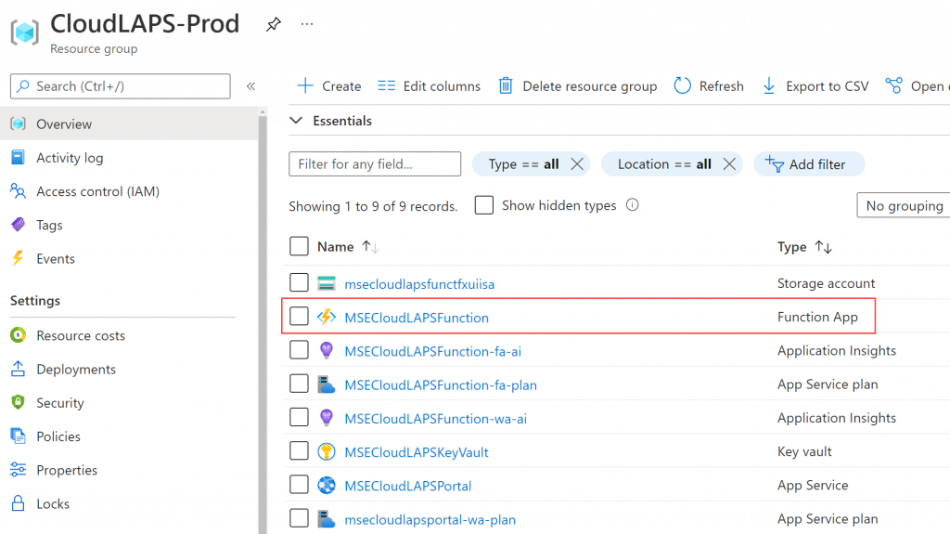Sort the list by Type column arrows
The image size is (950, 534).
coord(824,247)
